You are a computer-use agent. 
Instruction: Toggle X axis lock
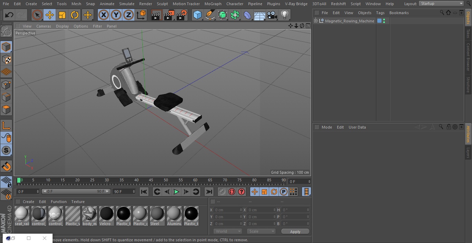104,15
